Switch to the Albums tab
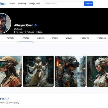Screen dimensions: 108x108 tap(41, 38)
